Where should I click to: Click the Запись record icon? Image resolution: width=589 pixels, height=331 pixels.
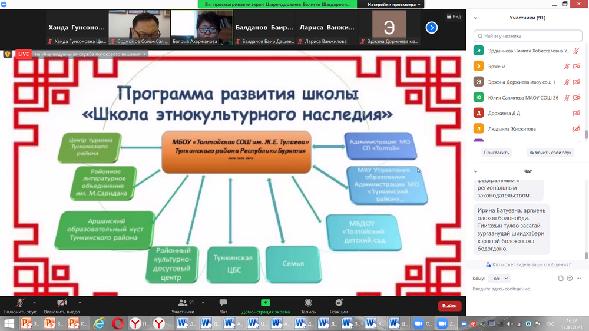[x=308, y=303]
